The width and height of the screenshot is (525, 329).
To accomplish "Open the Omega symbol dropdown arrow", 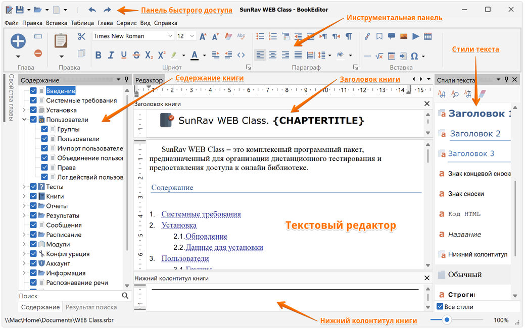I will pos(423,57).
